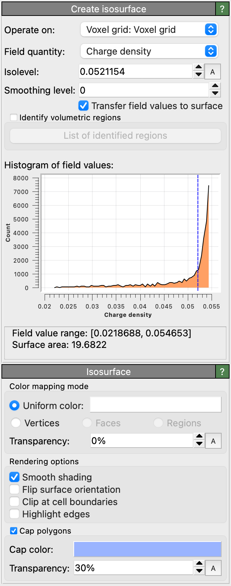Toggle Transfer field values to surface
This screenshot has width=231, height=586.
click(83, 106)
